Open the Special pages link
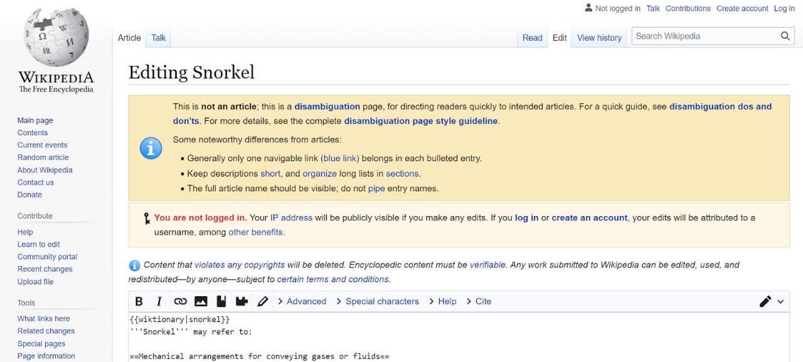This screenshot has width=803, height=362. [41, 344]
